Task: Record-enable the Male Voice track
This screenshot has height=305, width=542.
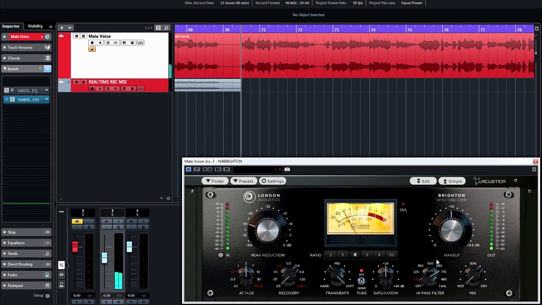Action: 92,43
